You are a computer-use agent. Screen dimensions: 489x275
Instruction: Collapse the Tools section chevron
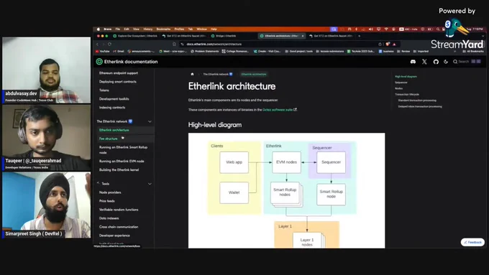click(x=150, y=184)
